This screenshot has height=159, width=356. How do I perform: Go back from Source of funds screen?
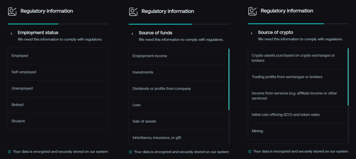[x=132, y=34]
